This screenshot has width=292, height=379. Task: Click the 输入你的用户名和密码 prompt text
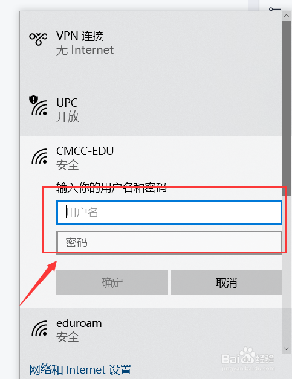point(111,187)
